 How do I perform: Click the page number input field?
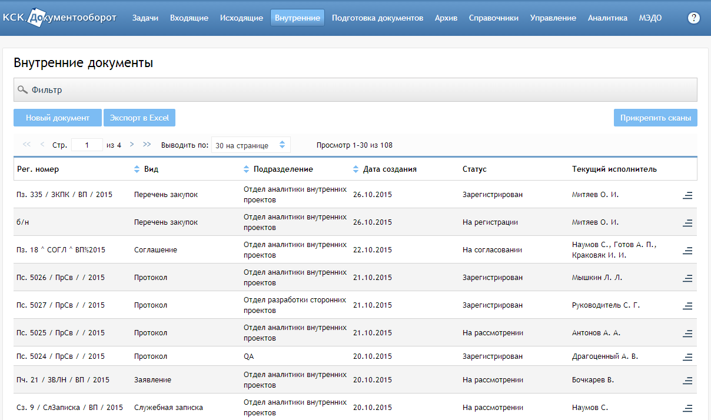coord(87,145)
